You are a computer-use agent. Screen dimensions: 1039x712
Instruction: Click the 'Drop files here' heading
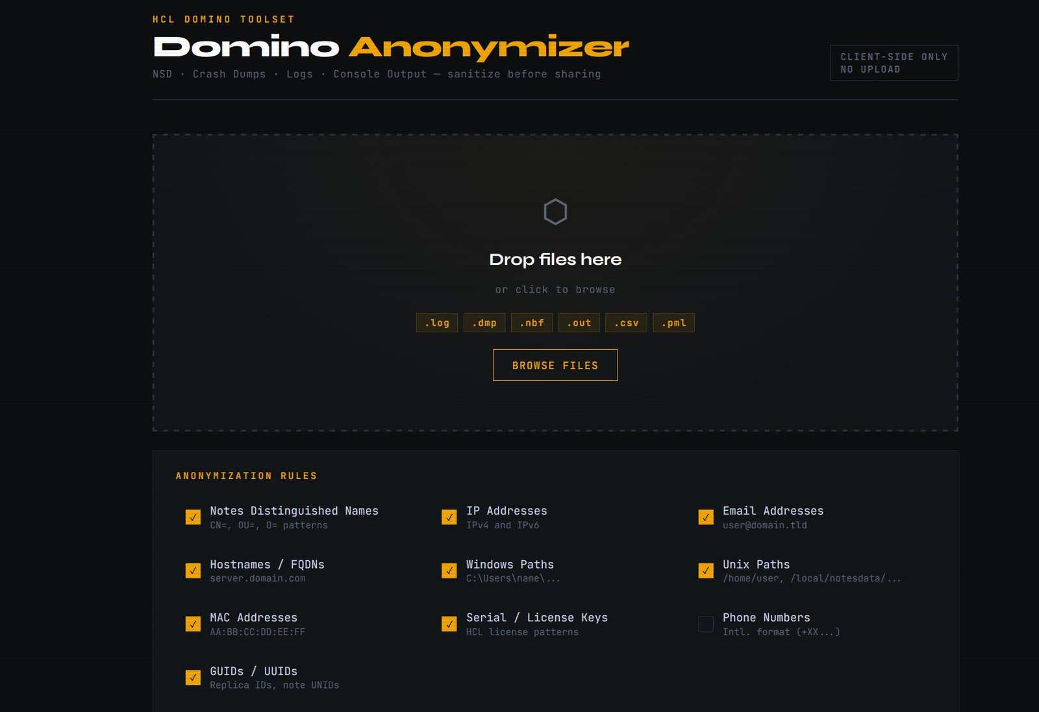click(555, 260)
